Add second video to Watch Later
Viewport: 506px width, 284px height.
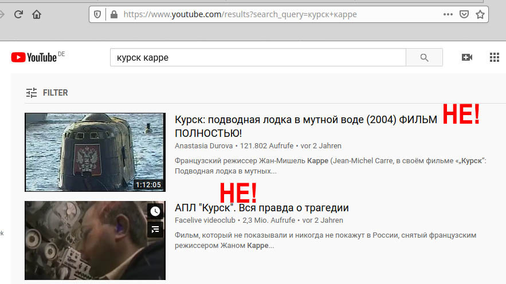point(155,211)
